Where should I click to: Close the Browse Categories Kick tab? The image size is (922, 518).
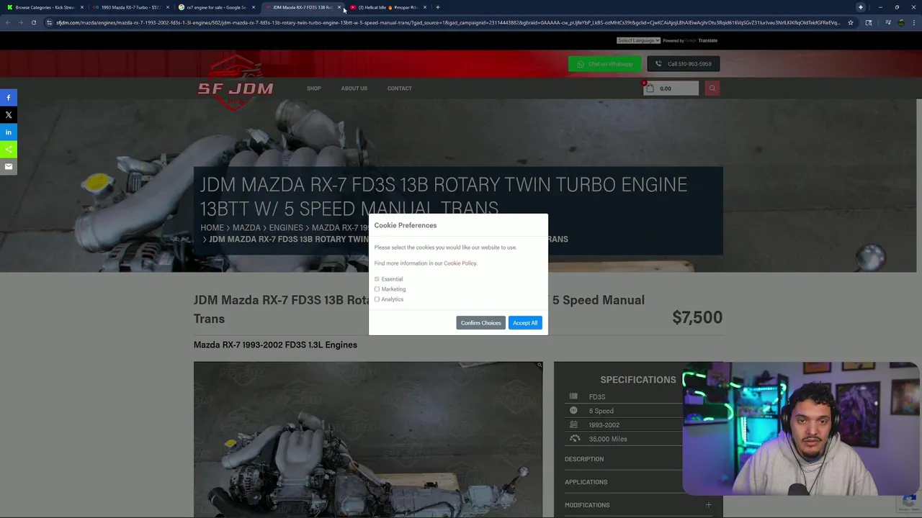81,7
